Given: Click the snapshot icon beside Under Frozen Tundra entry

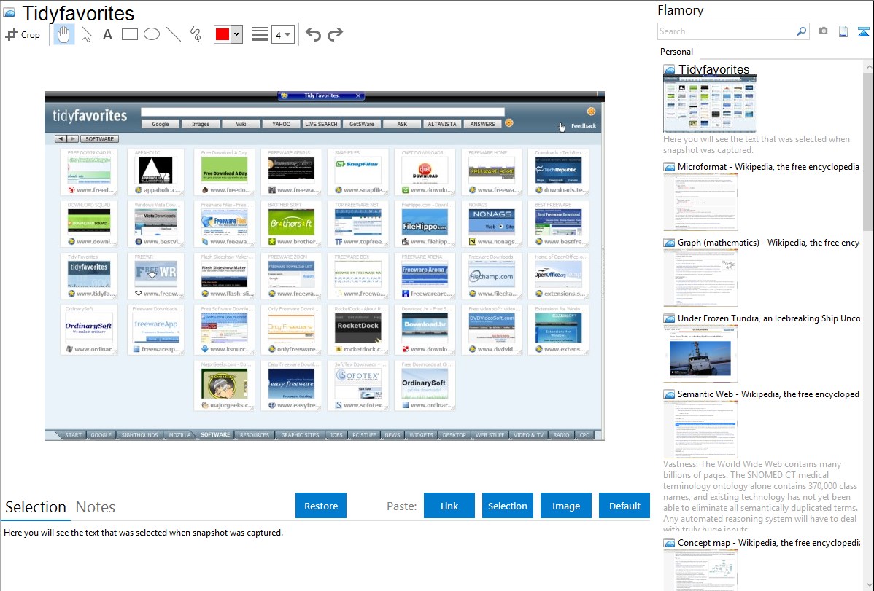Looking at the screenshot, I should point(669,318).
